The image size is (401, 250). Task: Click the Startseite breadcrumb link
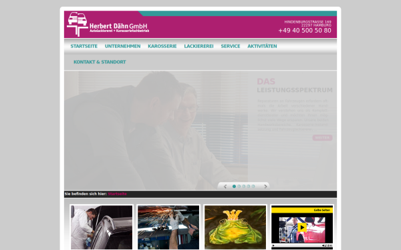pyautogui.click(x=117, y=194)
